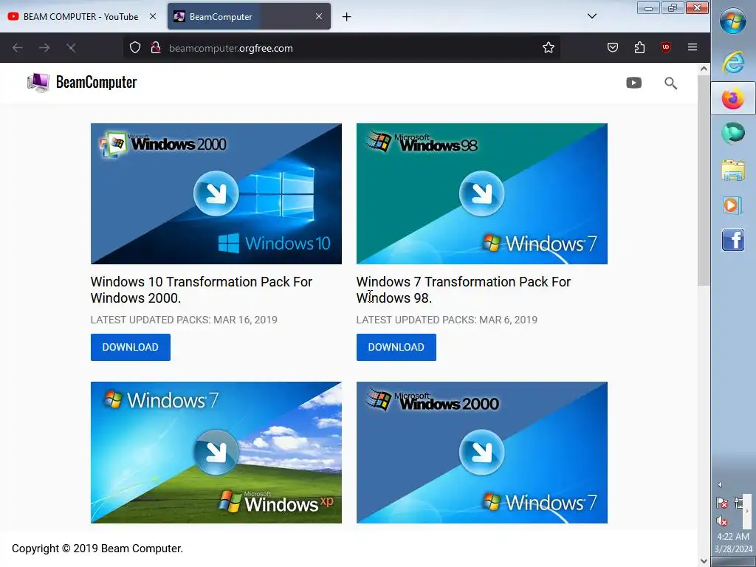Image resolution: width=756 pixels, height=567 pixels.
Task: Close the BeamComputer tab
Action: pos(319,16)
